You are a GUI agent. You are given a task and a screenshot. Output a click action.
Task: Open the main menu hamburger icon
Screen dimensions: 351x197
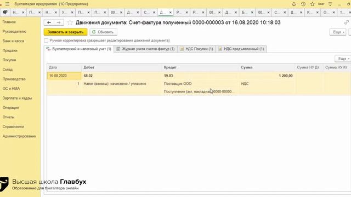(7, 4)
